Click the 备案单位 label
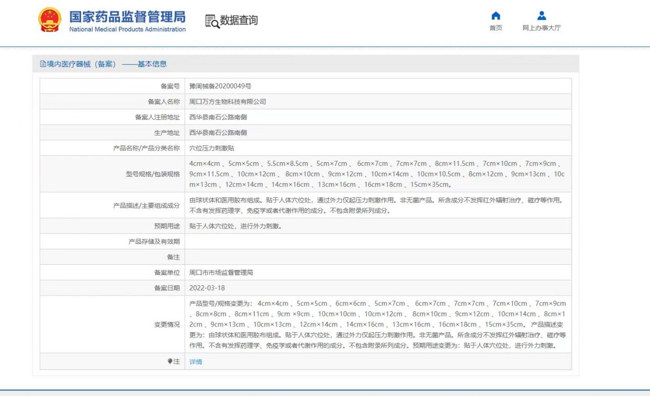 (x=167, y=273)
